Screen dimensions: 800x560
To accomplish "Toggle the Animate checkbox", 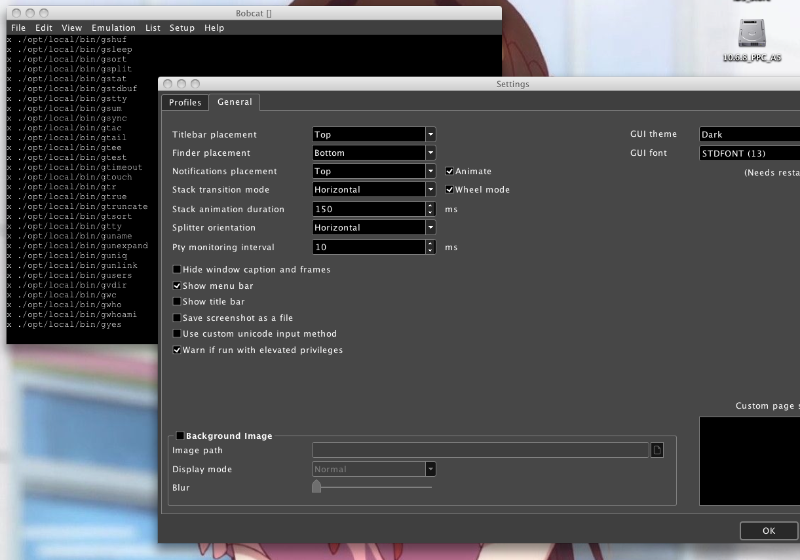I will point(449,171).
